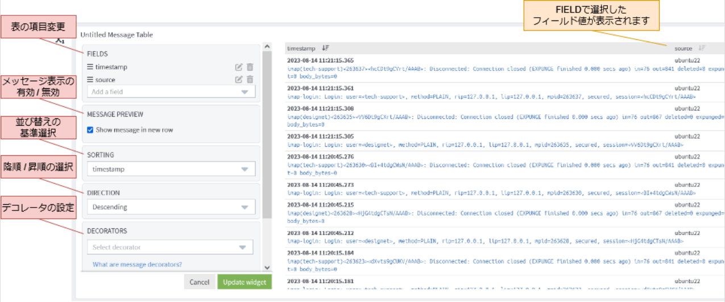Image resolution: width=725 pixels, height=302 pixels.
Task: Click the timestamp column header
Action: [301, 48]
